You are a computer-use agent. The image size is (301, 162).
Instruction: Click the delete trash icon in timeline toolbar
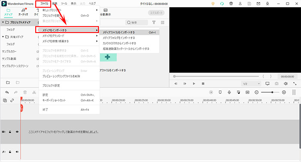25,92
